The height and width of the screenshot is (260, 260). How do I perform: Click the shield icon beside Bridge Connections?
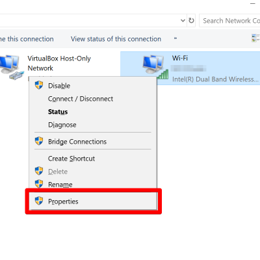tap(39, 141)
